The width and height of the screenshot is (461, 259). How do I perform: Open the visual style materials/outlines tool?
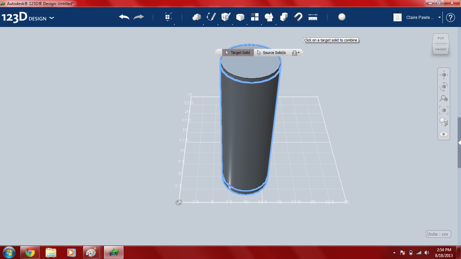coord(444,122)
